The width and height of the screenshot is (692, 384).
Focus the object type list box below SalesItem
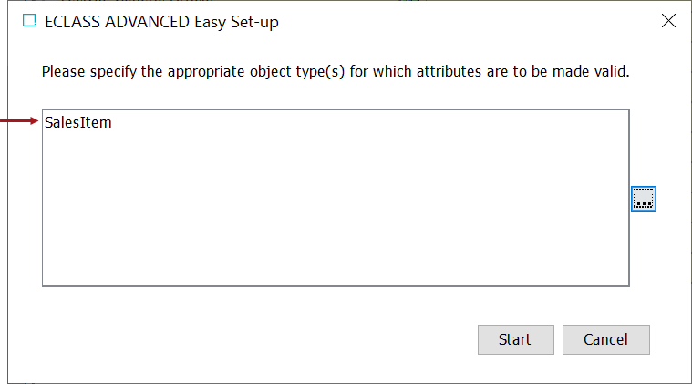click(336, 207)
